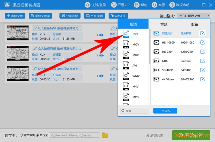
Task: Select the MP4 format icon
Action: click(126, 34)
